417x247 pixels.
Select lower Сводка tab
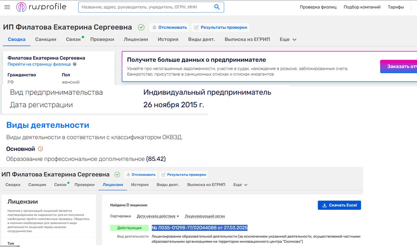pyautogui.click(x=13, y=185)
